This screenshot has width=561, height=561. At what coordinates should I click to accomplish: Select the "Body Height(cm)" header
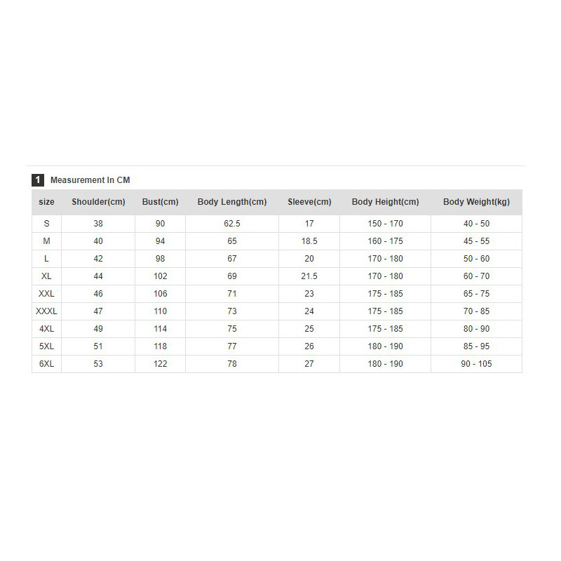(x=385, y=202)
